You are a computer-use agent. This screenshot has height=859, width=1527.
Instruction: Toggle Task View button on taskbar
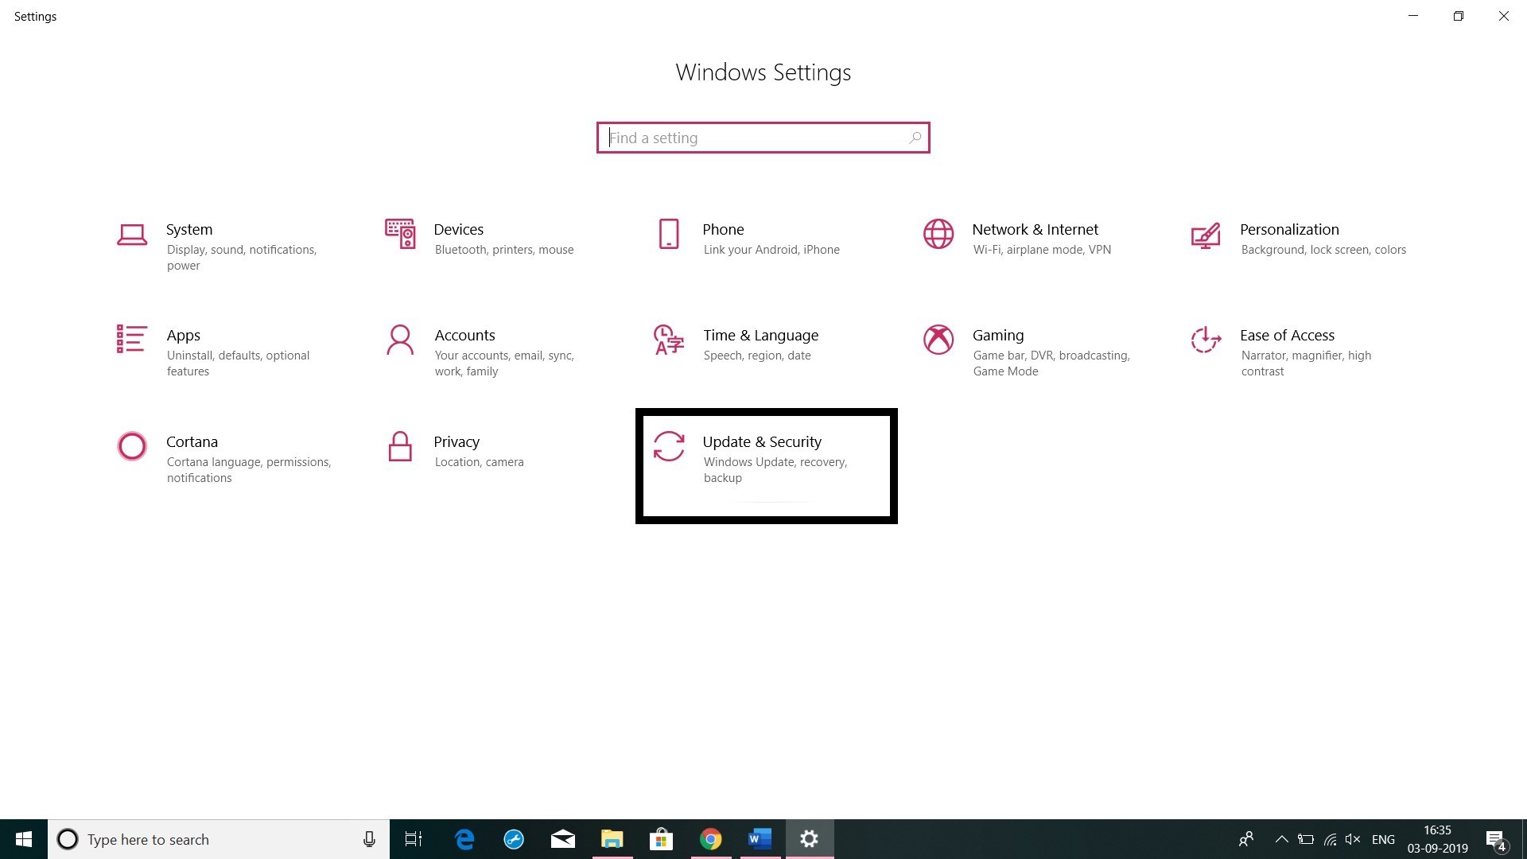coord(414,839)
